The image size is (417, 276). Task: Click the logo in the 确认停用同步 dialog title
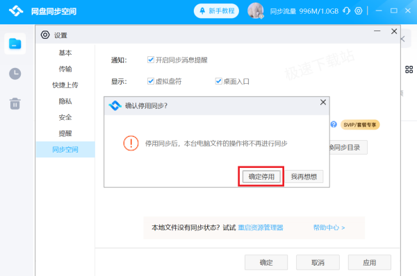point(115,105)
